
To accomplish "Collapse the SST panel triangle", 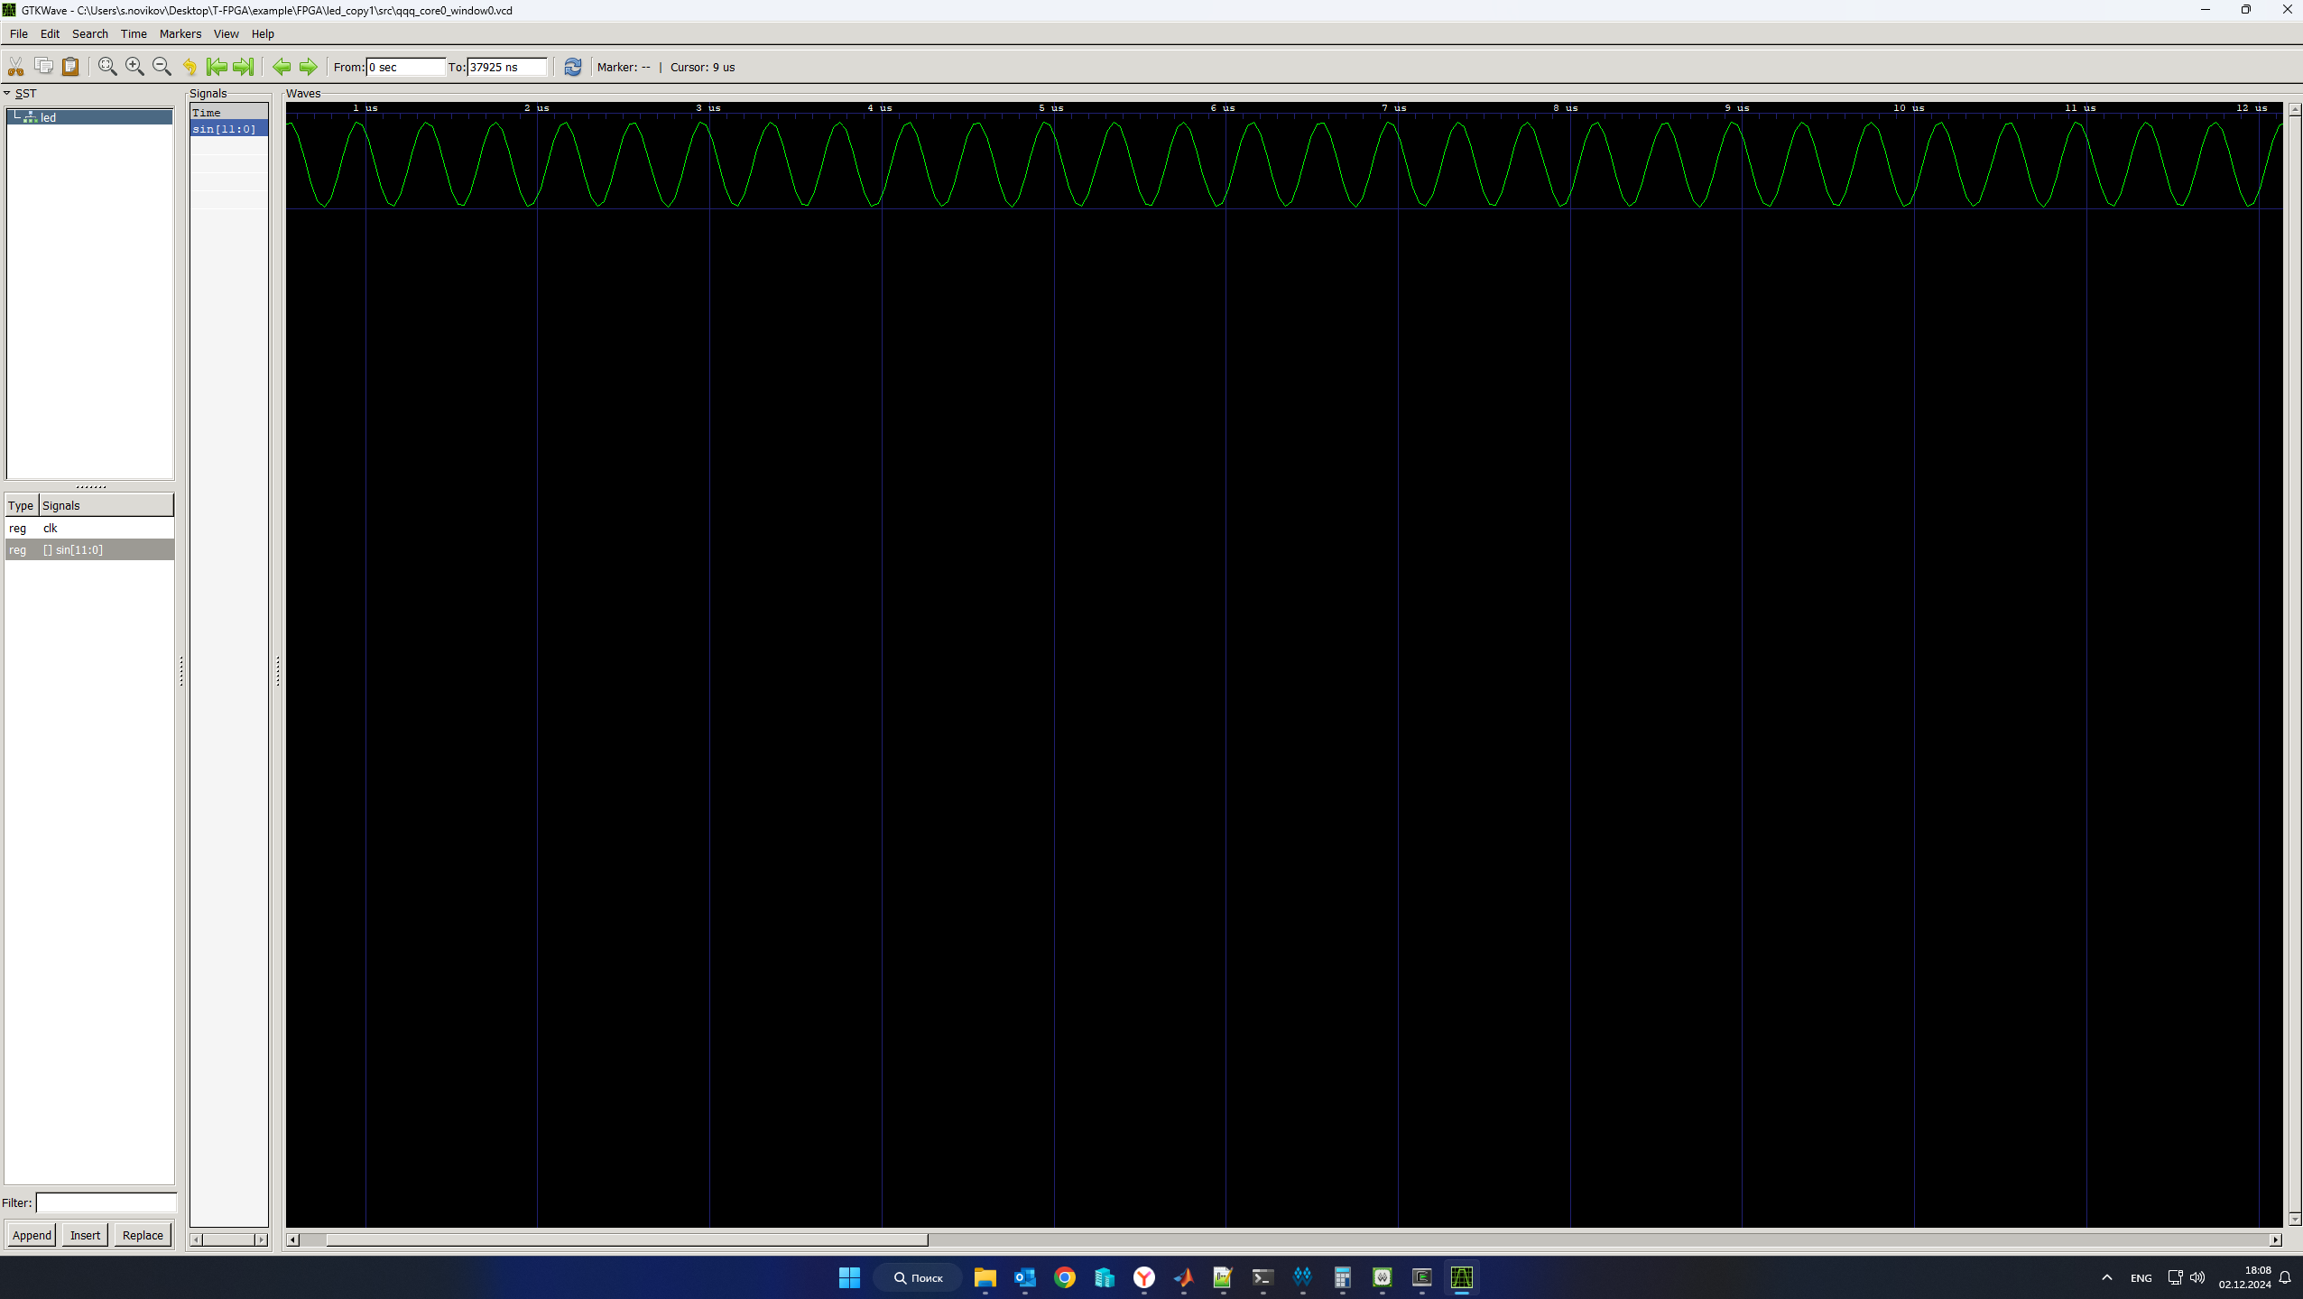I will pos(7,93).
